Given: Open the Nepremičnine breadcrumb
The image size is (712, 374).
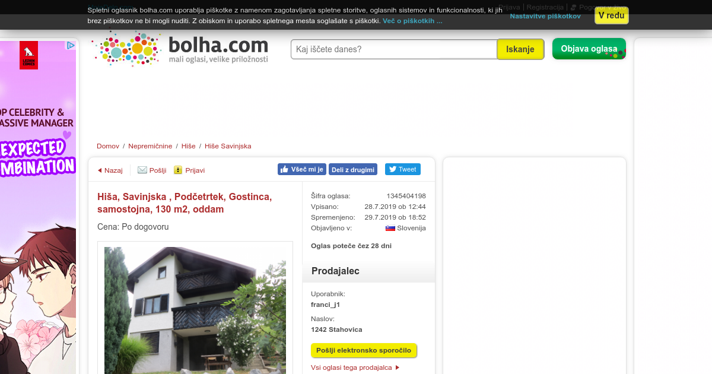Looking at the screenshot, I should 150,146.
